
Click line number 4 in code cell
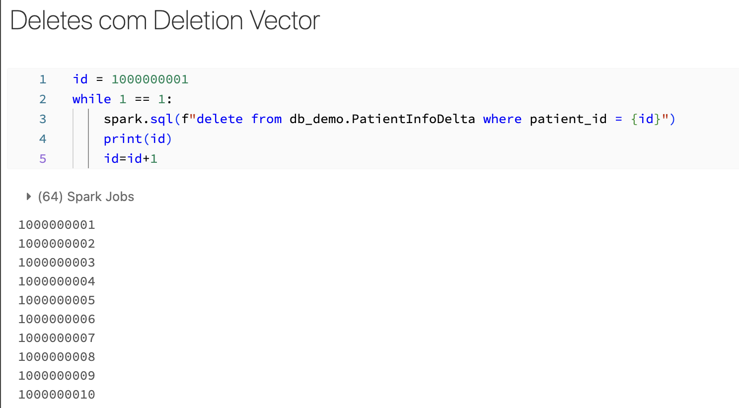pyautogui.click(x=43, y=139)
